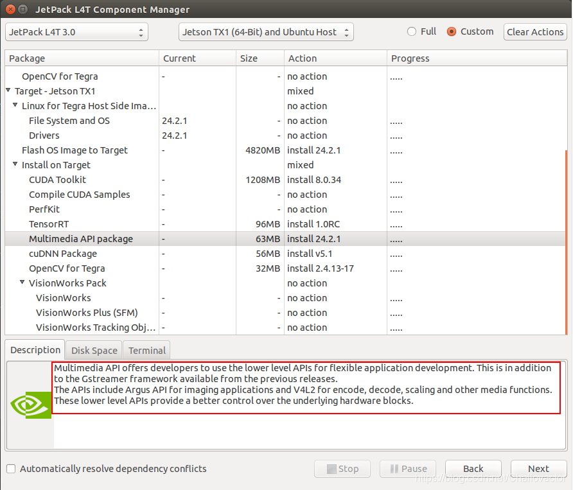Click the Pause button
Image resolution: width=573 pixels, height=490 pixels.
[408, 469]
